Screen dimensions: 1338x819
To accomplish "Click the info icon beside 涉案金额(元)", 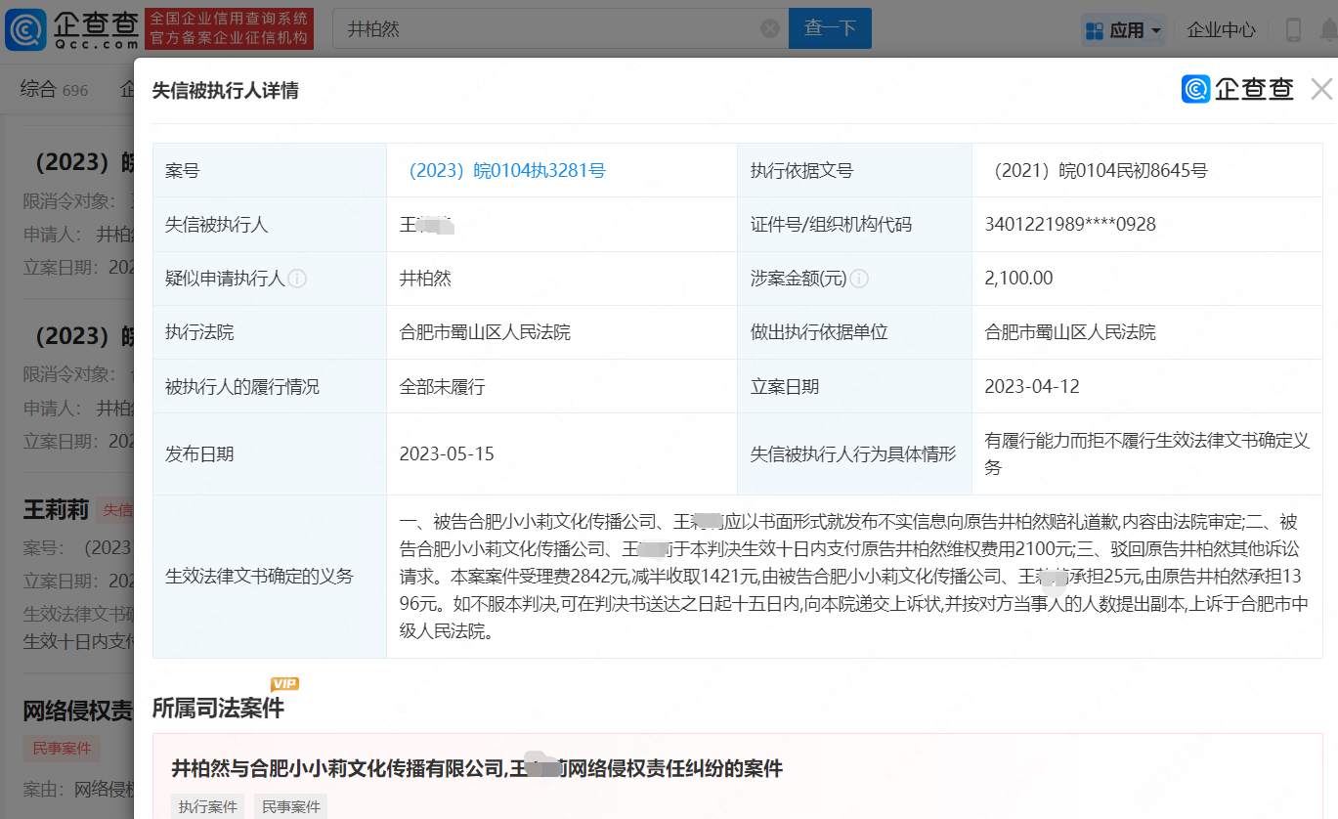I will [859, 279].
